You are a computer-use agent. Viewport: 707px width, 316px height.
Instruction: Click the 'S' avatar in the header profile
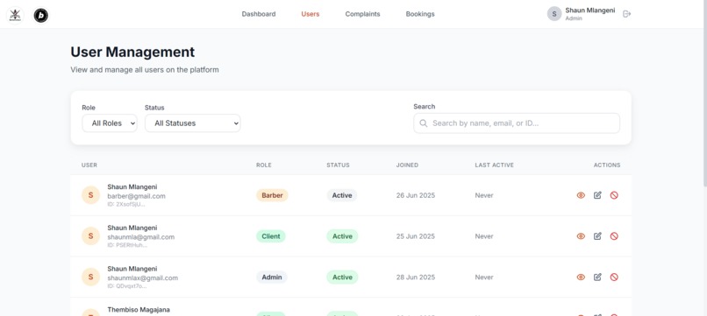pyautogui.click(x=554, y=14)
